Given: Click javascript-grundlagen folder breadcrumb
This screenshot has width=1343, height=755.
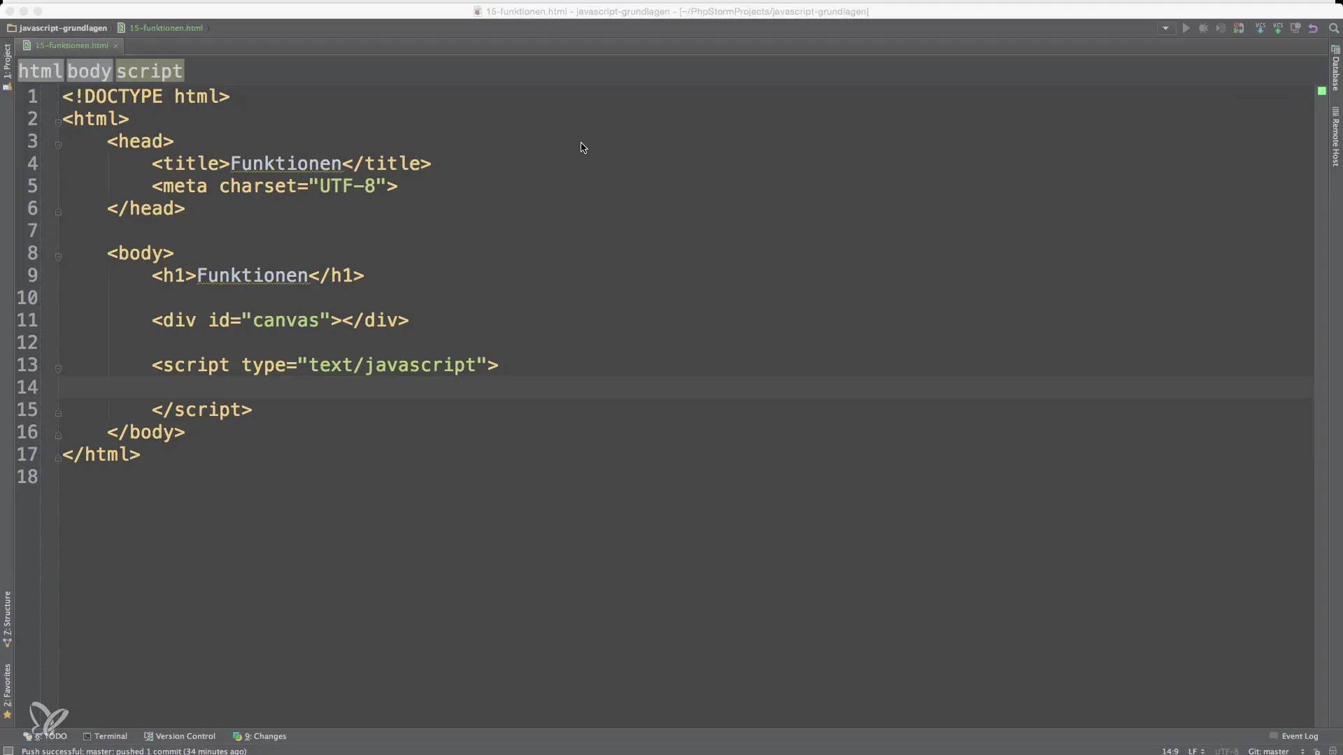Looking at the screenshot, I should coord(57,28).
